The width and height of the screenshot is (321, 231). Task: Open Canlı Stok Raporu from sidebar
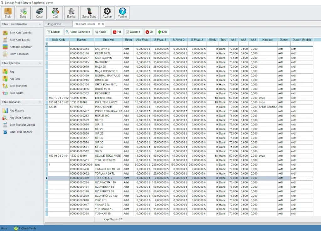[x=21, y=132]
